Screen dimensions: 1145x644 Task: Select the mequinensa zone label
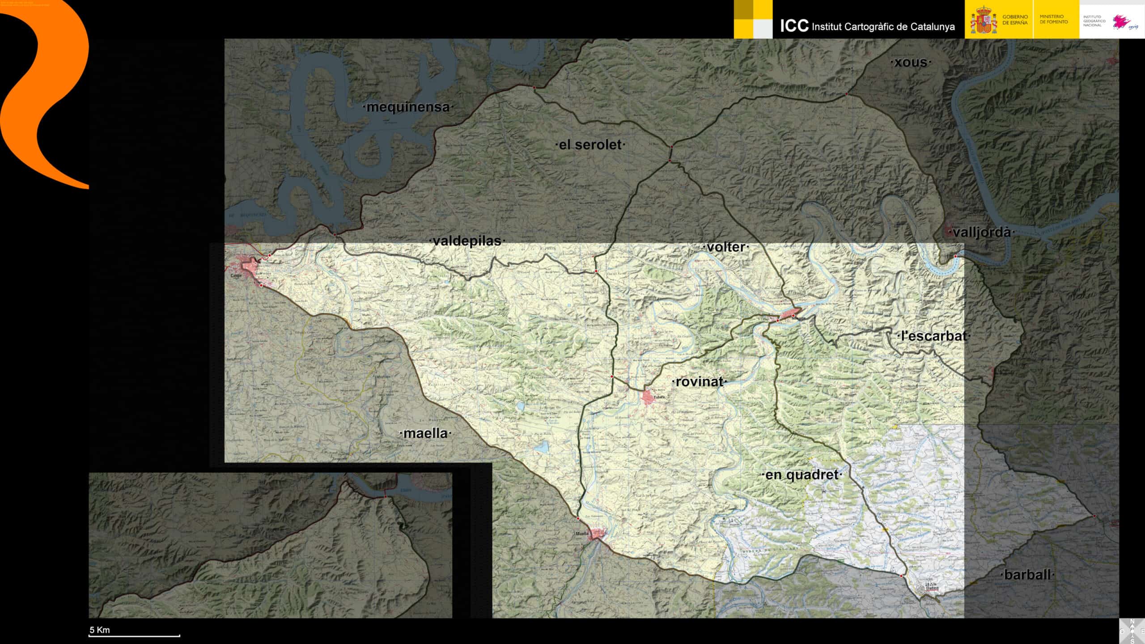click(408, 107)
